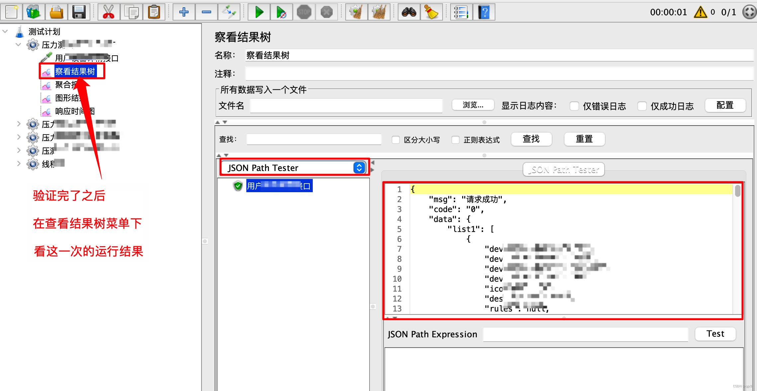Click the JSON Path Expression input field
Screen dimensions: 757x391
[x=585, y=334]
